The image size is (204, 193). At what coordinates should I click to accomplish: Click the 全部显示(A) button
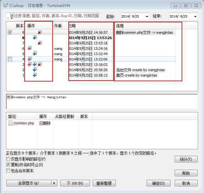tap(29, 183)
